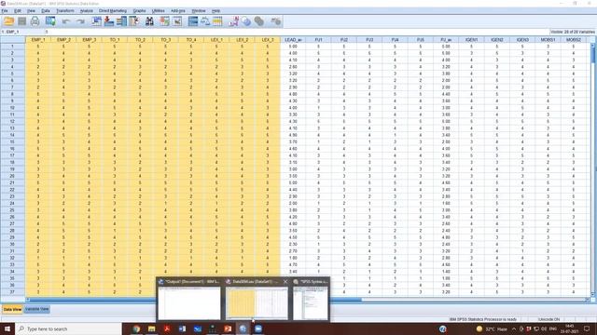Click the Split file toolbar icon
The width and height of the screenshot is (597, 335).
click(x=193, y=21)
